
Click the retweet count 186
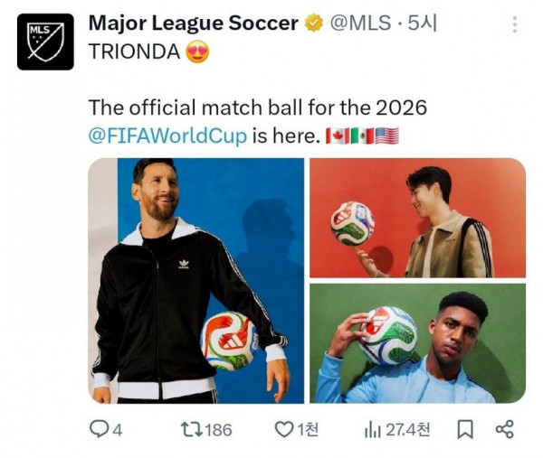click(218, 430)
